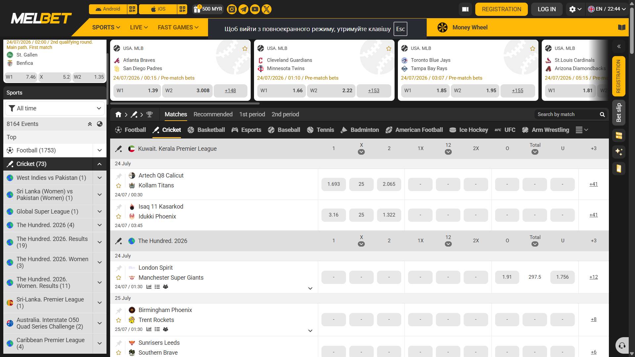Image resolution: width=635 pixels, height=357 pixels.
Task: Open the Telegram channel icon
Action: (243, 9)
